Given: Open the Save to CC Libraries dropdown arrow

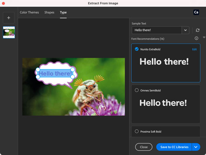Looking at the screenshot, I should click(x=196, y=147).
